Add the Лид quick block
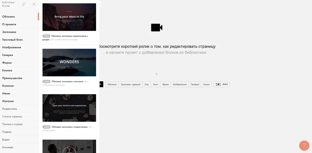 pyautogui.click(x=147, y=84)
